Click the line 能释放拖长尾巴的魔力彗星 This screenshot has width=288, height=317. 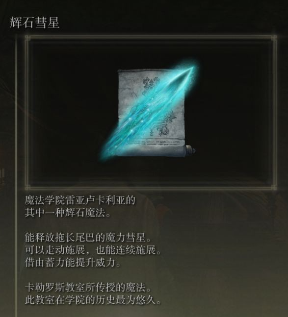click(x=88, y=238)
